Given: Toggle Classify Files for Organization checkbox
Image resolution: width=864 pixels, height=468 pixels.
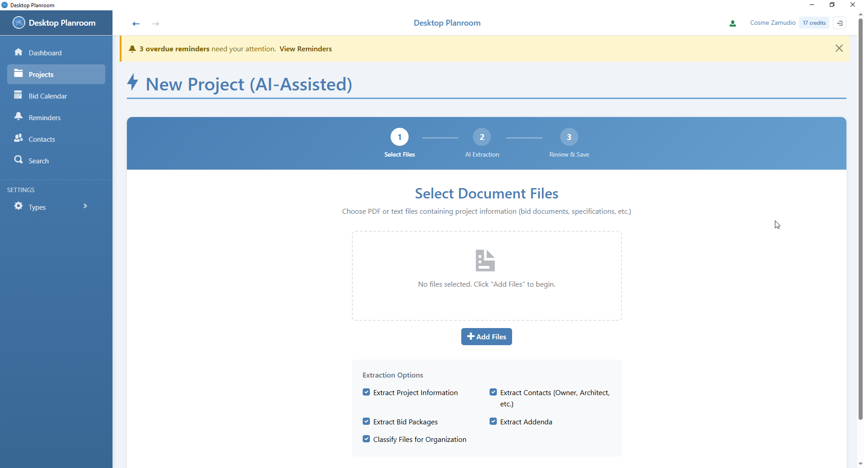Looking at the screenshot, I should (366, 439).
